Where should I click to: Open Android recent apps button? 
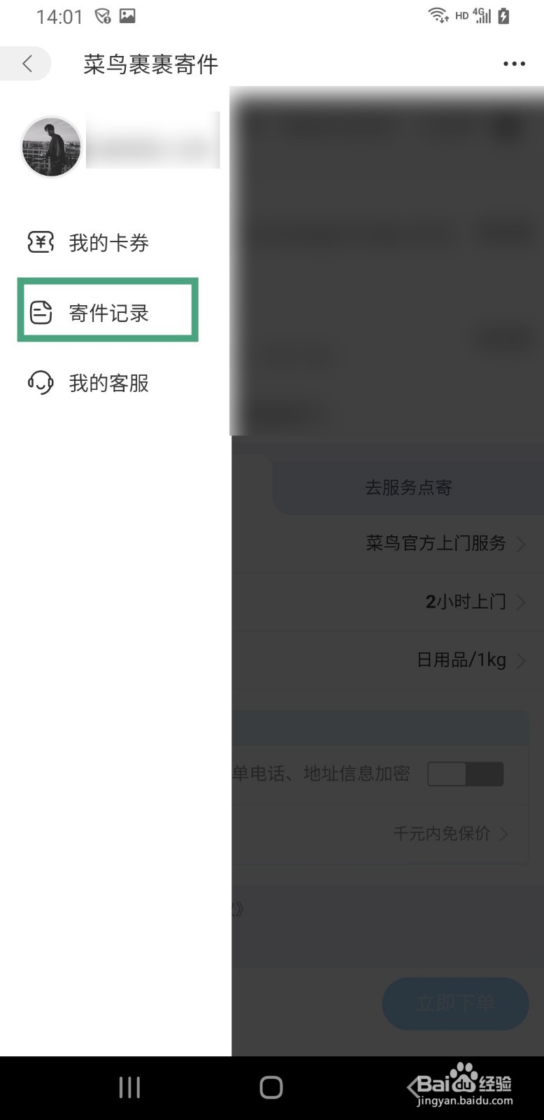pos(129,1087)
